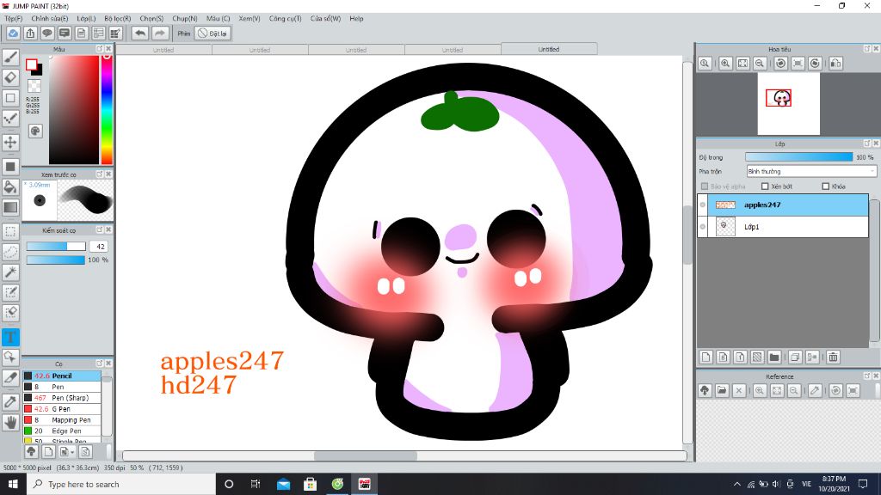Click the Redo arrow button

pyautogui.click(x=160, y=34)
